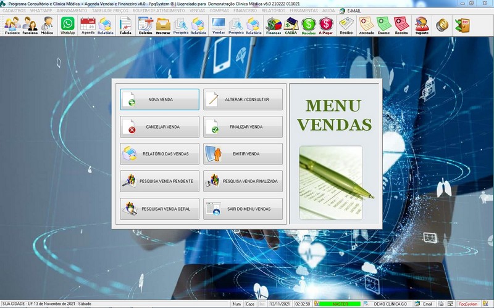
Task: Click the Relatório icon left of Finanças
Action: tap(254, 25)
